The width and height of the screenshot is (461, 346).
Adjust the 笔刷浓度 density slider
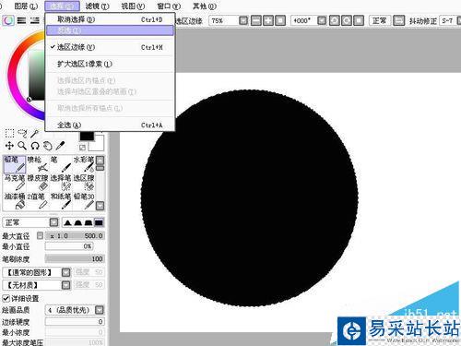[75, 258]
